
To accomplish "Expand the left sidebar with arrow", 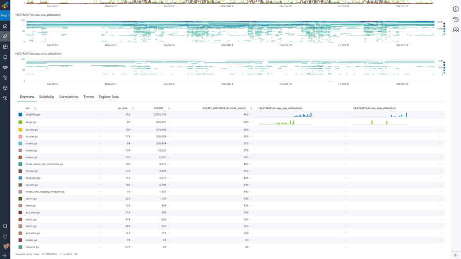I will coord(5,255).
